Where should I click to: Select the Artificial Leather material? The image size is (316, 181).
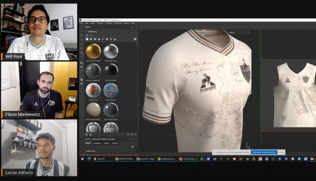[111, 71]
